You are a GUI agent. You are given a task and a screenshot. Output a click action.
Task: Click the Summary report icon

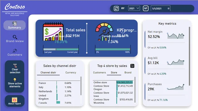point(15,23)
